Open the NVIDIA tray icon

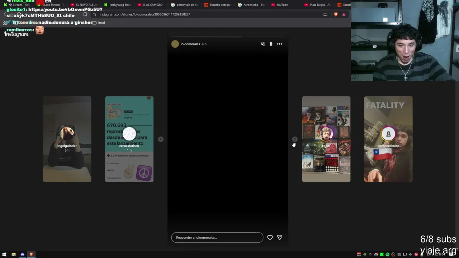point(365,254)
